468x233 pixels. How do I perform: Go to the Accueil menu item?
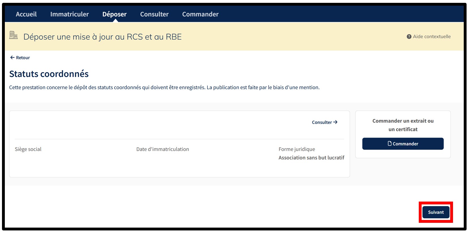pyautogui.click(x=26, y=14)
